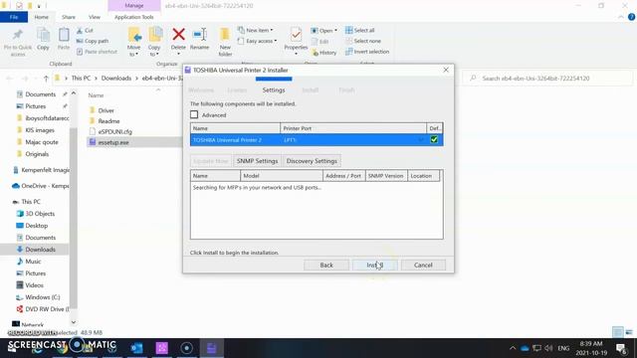Select Cut in Clipboard group
This screenshot has height=358, width=637.
(x=85, y=31)
